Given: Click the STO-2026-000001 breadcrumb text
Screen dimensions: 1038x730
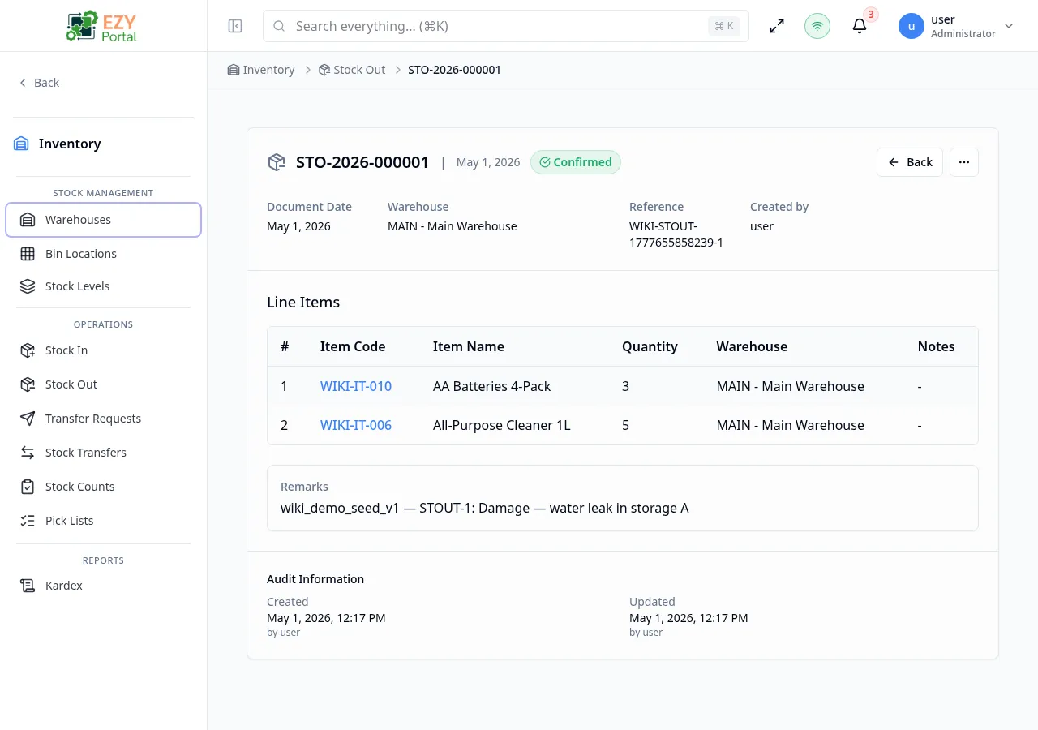Looking at the screenshot, I should coord(454,70).
